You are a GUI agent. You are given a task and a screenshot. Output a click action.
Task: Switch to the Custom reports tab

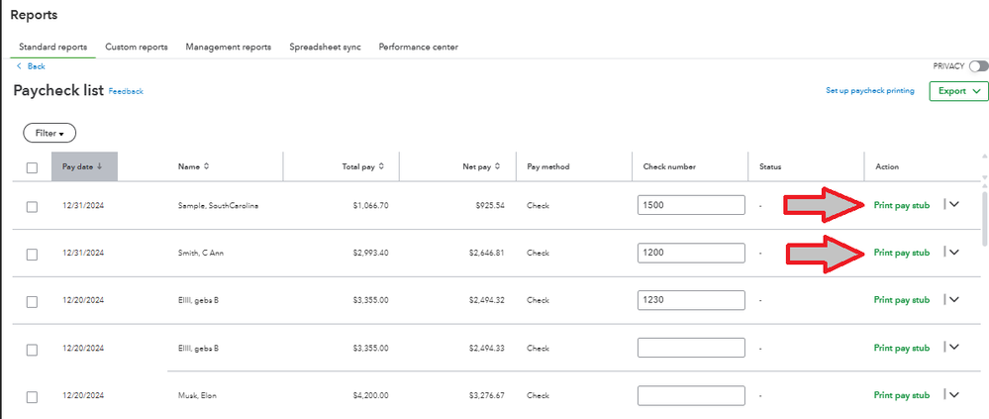136,47
